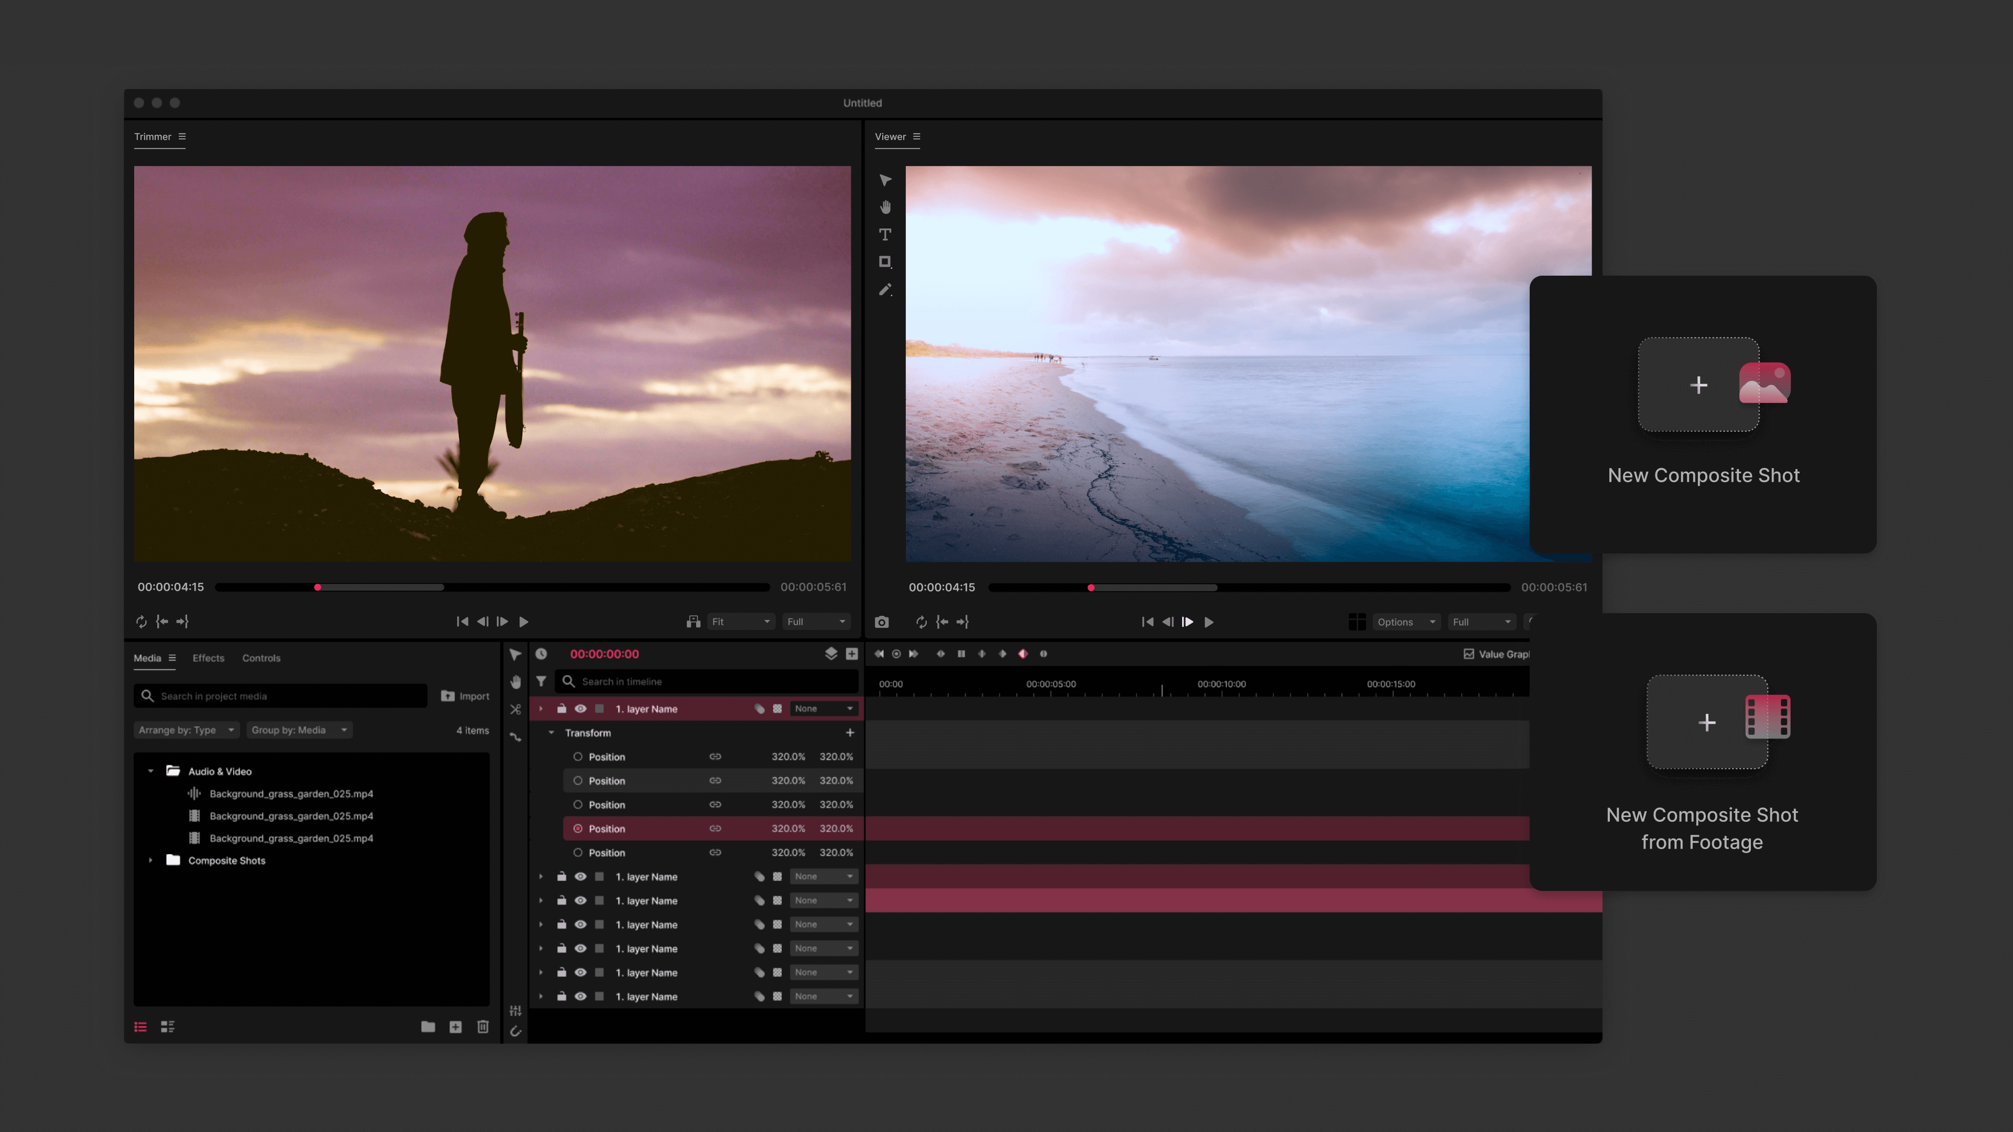2013x1132 pixels.
Task: Toggle the lock on the highlighted top layer
Action: point(561,709)
